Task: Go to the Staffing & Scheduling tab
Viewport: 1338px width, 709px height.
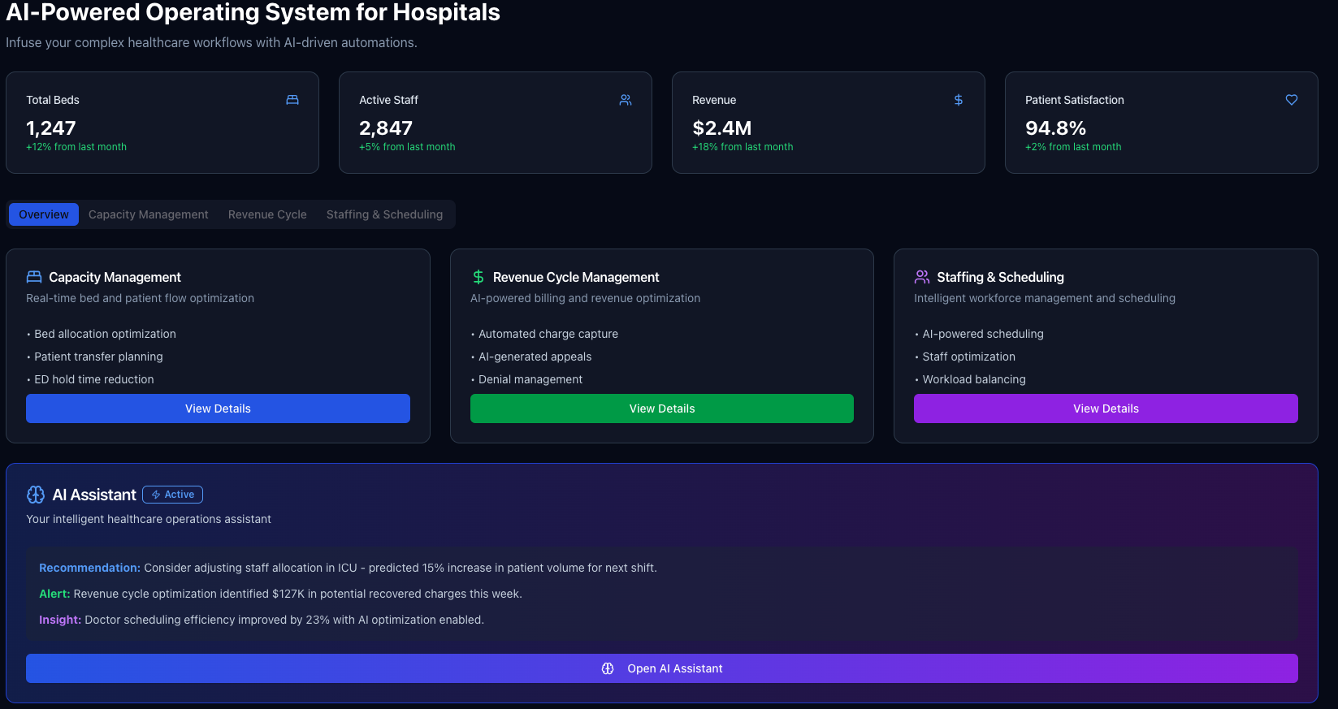Action: pyautogui.click(x=384, y=214)
